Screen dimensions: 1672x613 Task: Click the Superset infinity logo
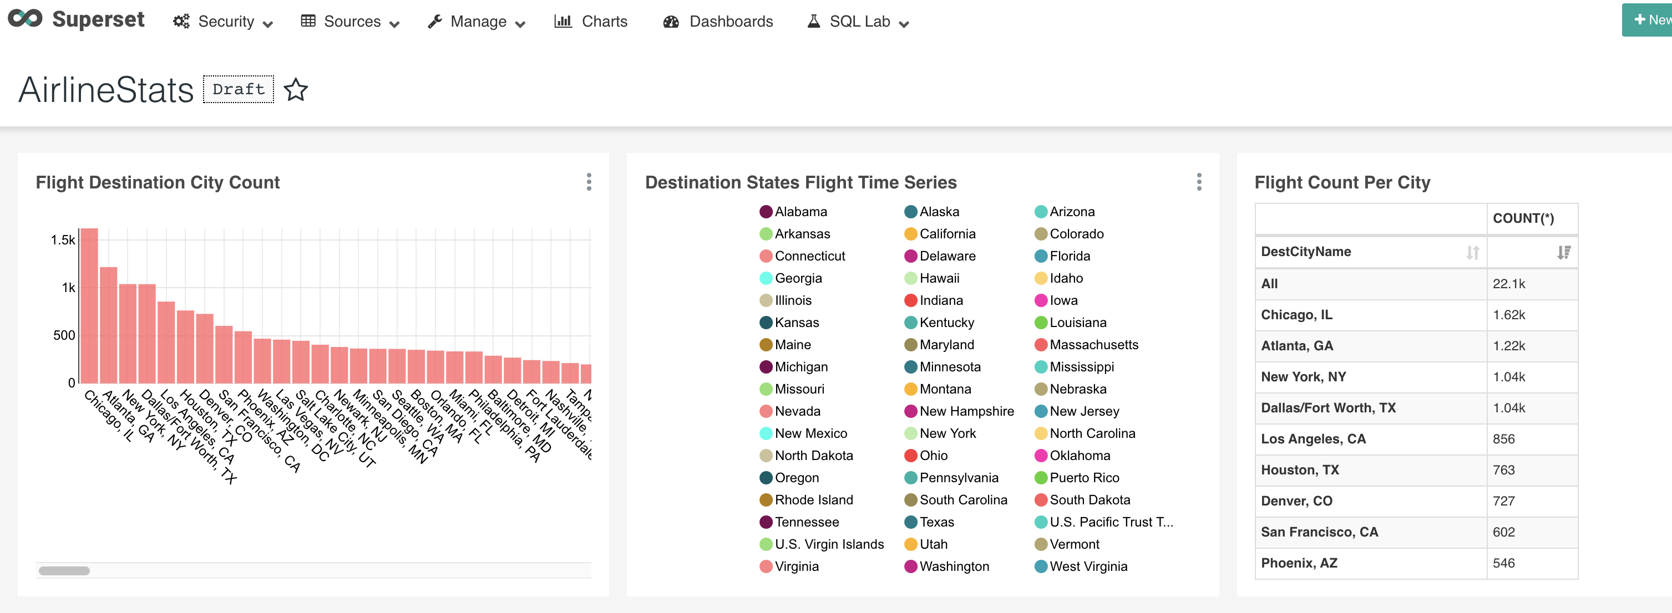pos(24,19)
